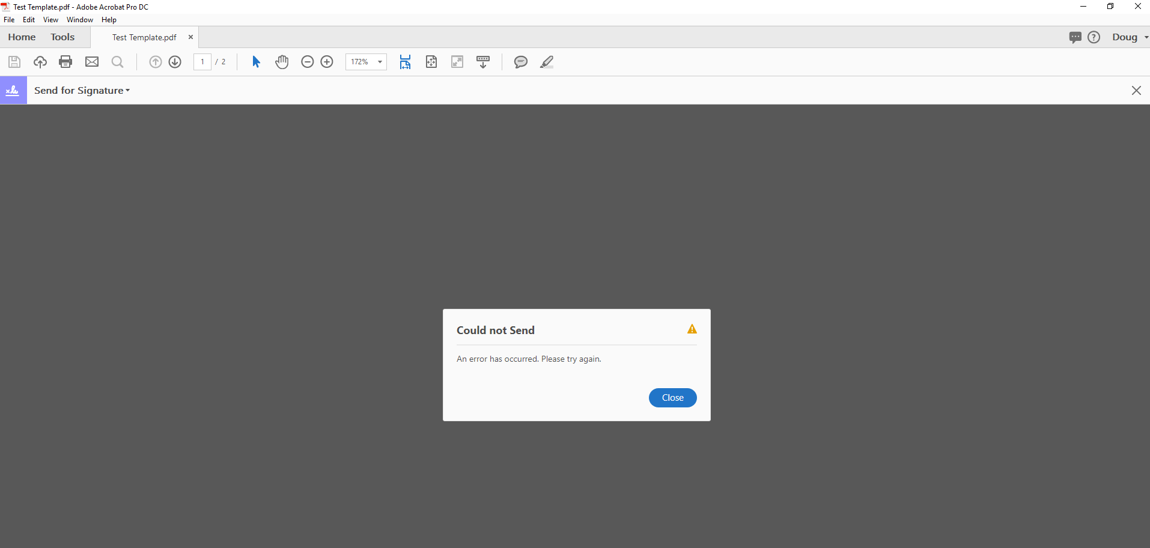Click the full screen mode icon
This screenshot has height=548, width=1150.
coord(457,62)
